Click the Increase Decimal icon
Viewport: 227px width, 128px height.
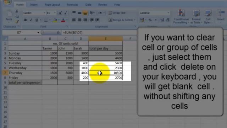(x=162, y=20)
